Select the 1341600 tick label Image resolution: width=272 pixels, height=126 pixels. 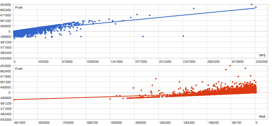click(116, 61)
